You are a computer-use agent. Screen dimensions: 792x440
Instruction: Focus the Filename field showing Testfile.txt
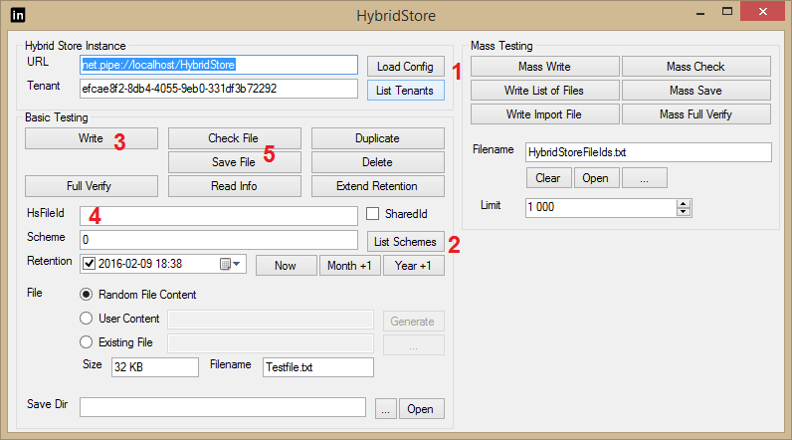pos(318,367)
